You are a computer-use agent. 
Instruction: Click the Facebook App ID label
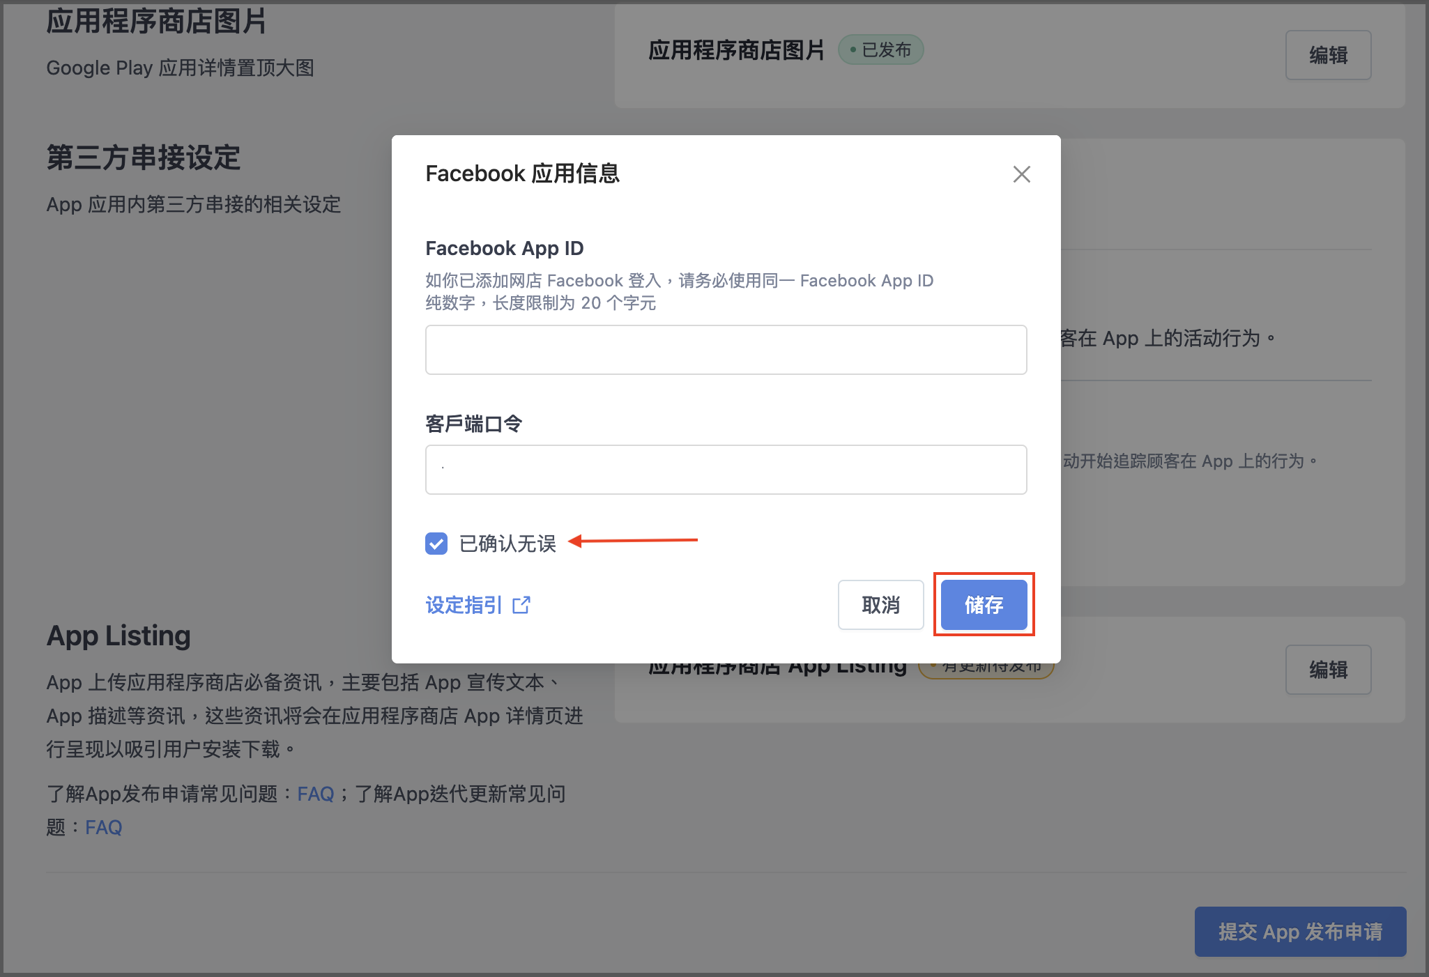[505, 248]
